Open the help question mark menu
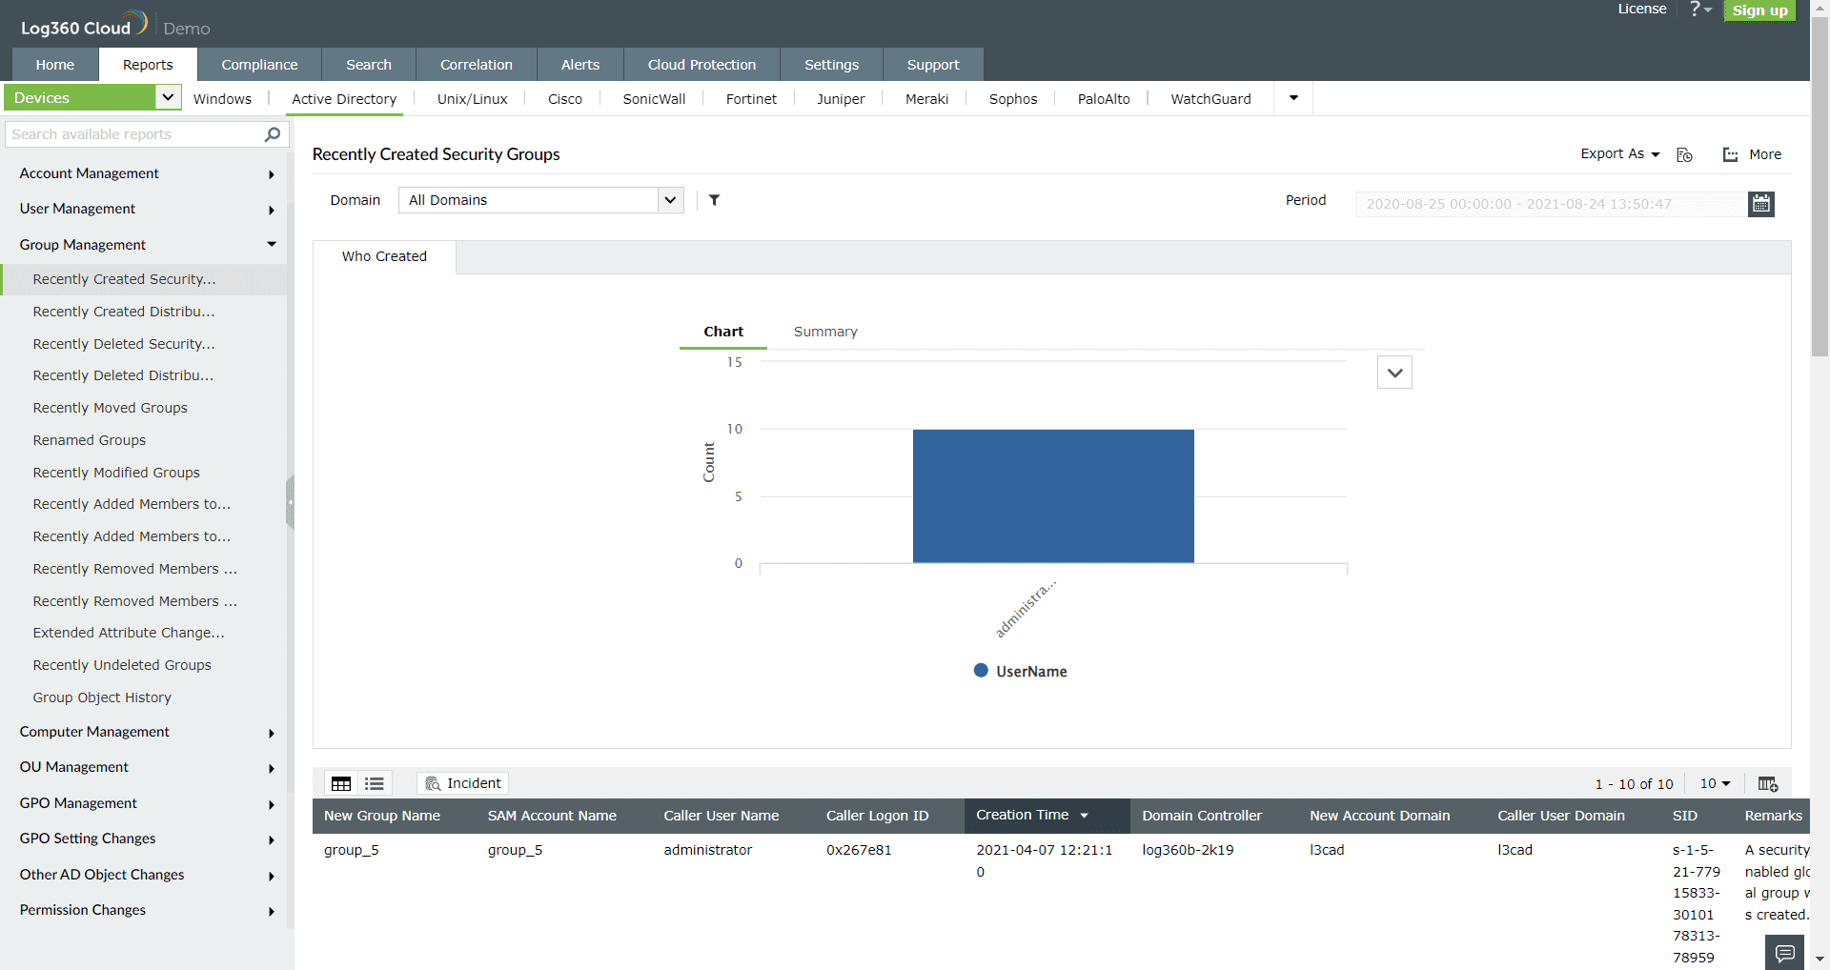This screenshot has width=1830, height=970. point(1699,10)
